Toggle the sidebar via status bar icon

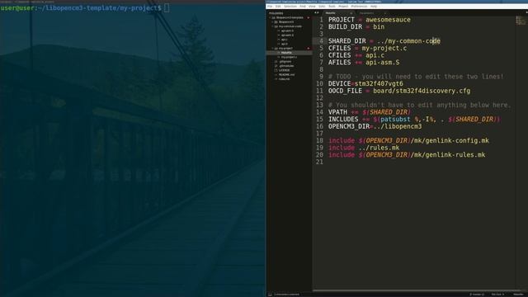coord(270,295)
